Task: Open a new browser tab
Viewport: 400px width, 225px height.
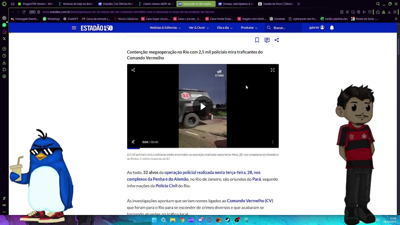Action: (298, 4)
